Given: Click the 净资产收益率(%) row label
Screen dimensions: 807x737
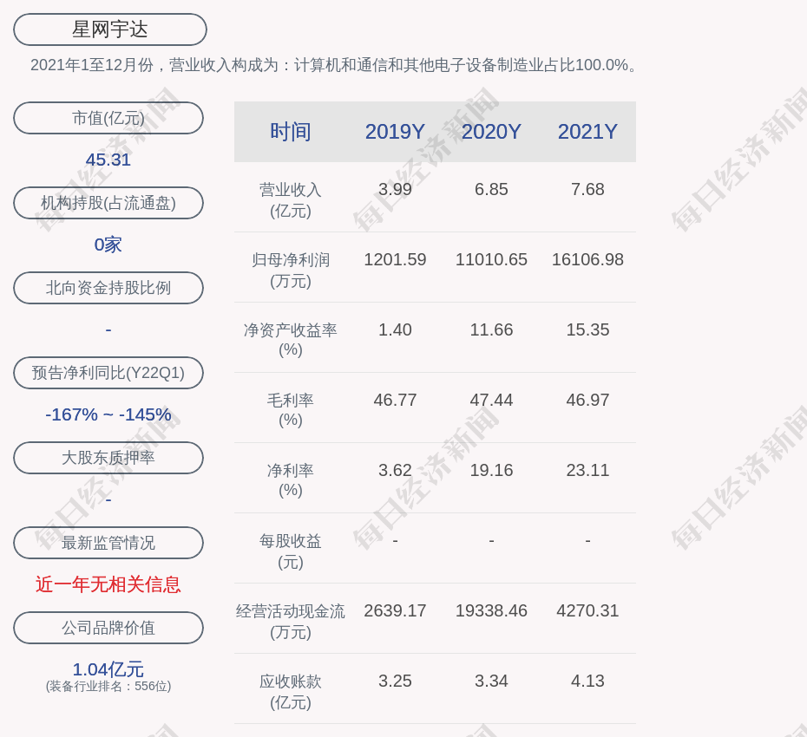Looking at the screenshot, I should coord(291,339).
